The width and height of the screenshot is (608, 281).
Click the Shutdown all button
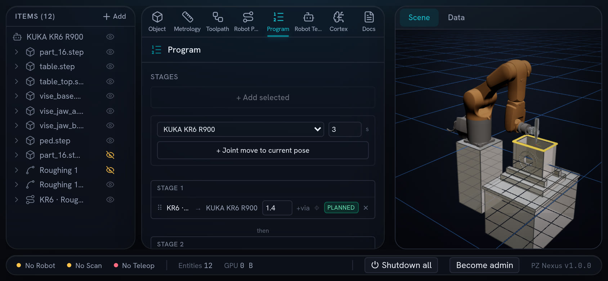point(401,265)
